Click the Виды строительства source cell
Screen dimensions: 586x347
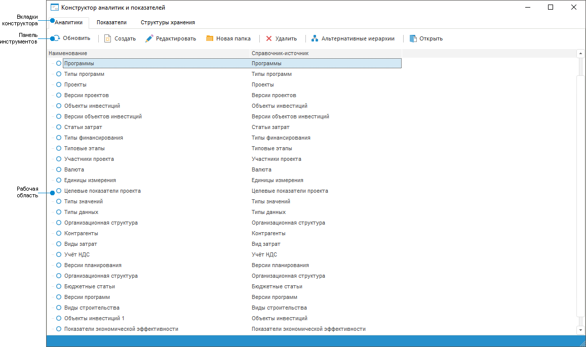pyautogui.click(x=279, y=308)
